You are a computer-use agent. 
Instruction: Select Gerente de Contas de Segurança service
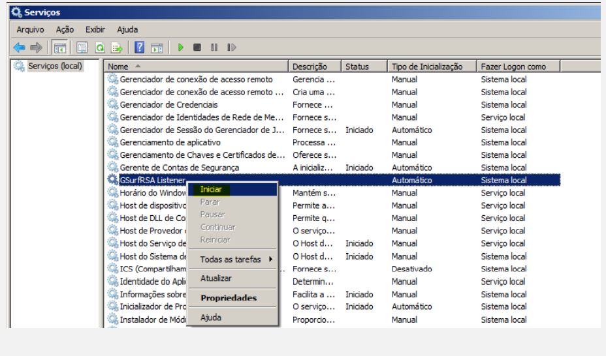[180, 168]
